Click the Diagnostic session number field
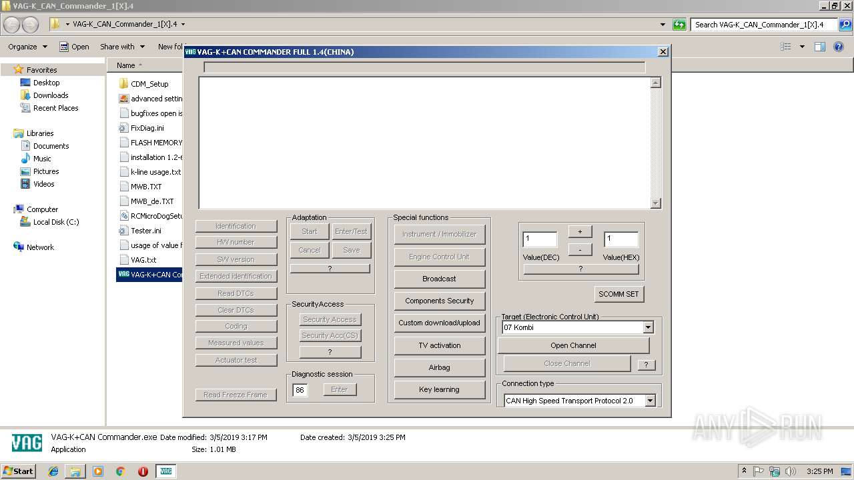The width and height of the screenshot is (854, 480). pos(300,390)
